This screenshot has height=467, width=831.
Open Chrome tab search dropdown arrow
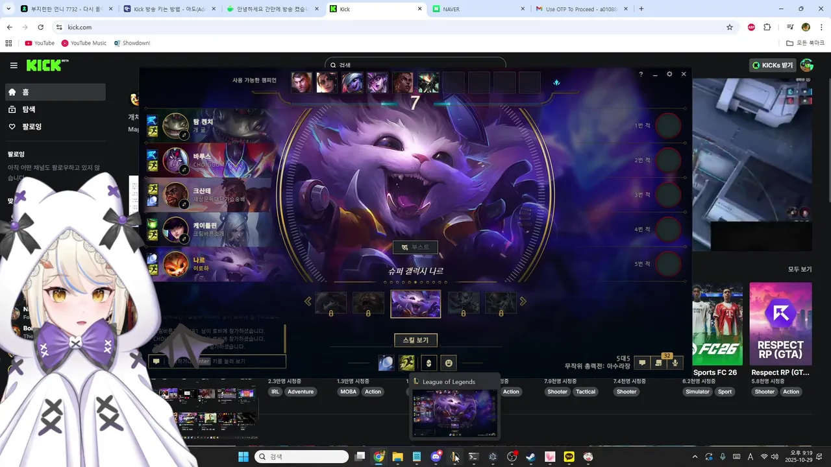pos(9,9)
